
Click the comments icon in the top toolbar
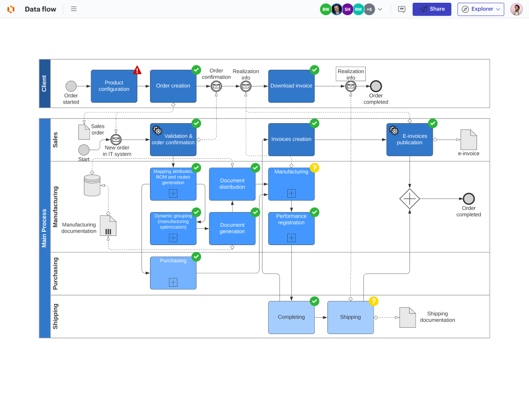point(402,9)
